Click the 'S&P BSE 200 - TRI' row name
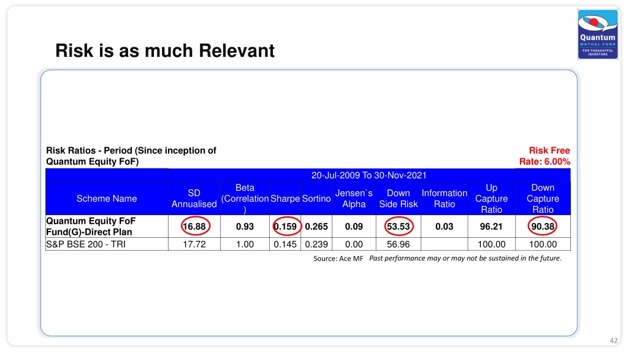This screenshot has height=353, width=628. (86, 244)
